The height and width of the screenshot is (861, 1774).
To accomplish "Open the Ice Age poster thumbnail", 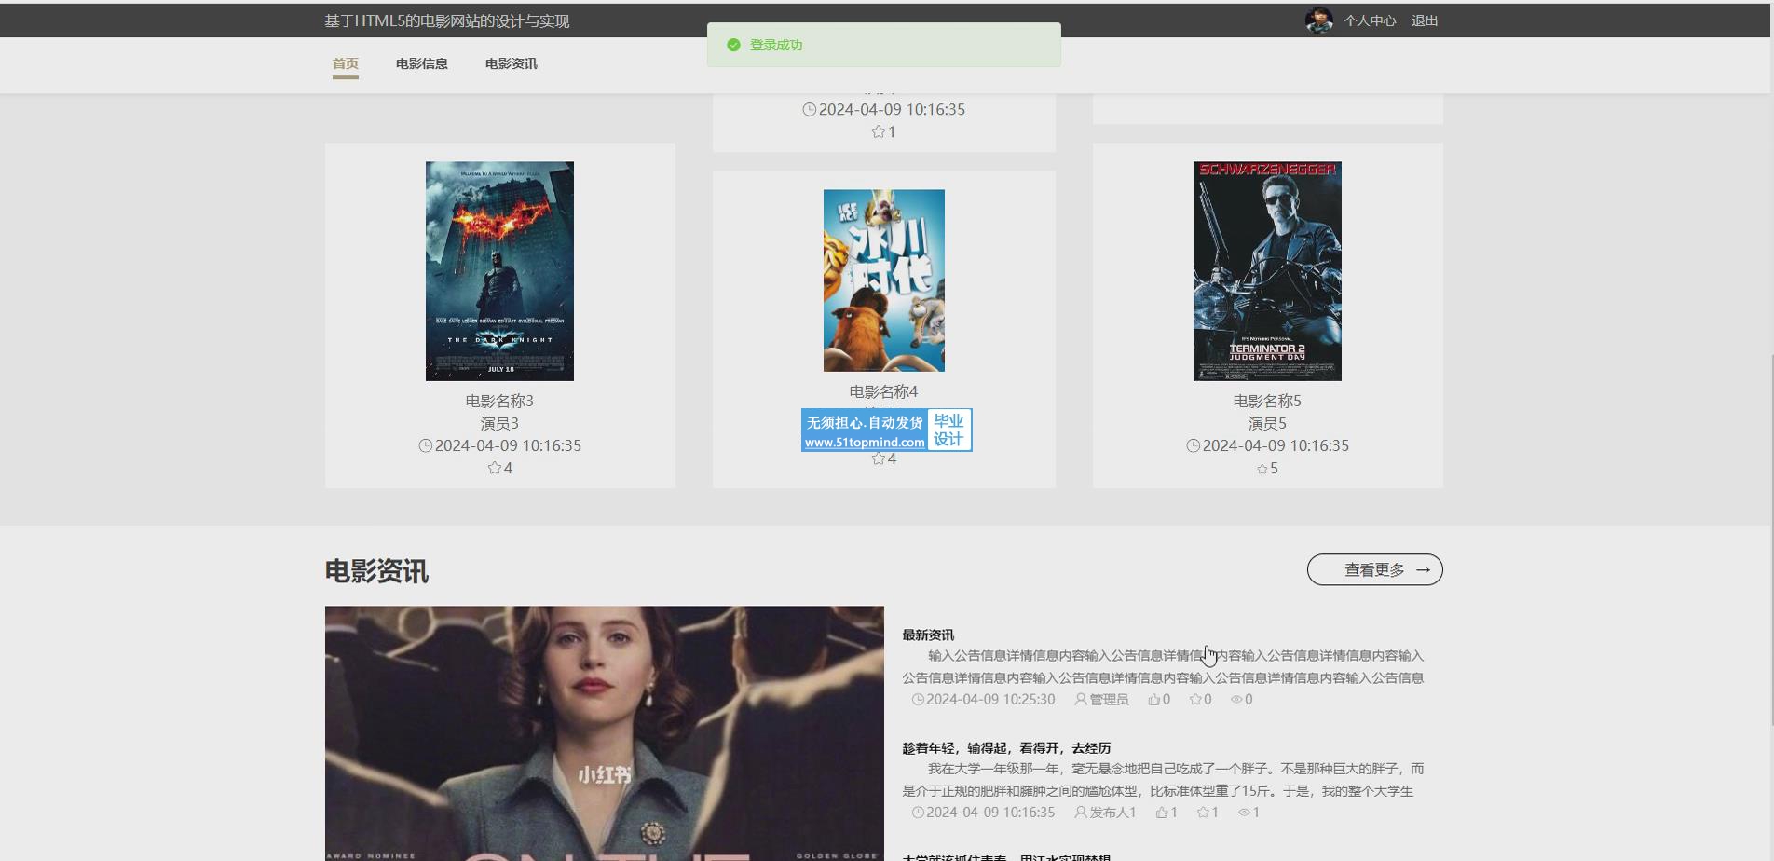I will pyautogui.click(x=883, y=280).
